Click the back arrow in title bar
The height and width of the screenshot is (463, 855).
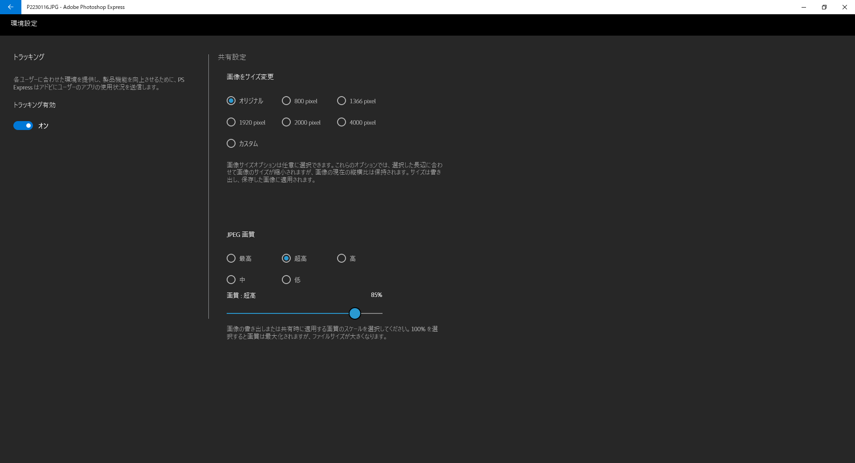coord(10,7)
